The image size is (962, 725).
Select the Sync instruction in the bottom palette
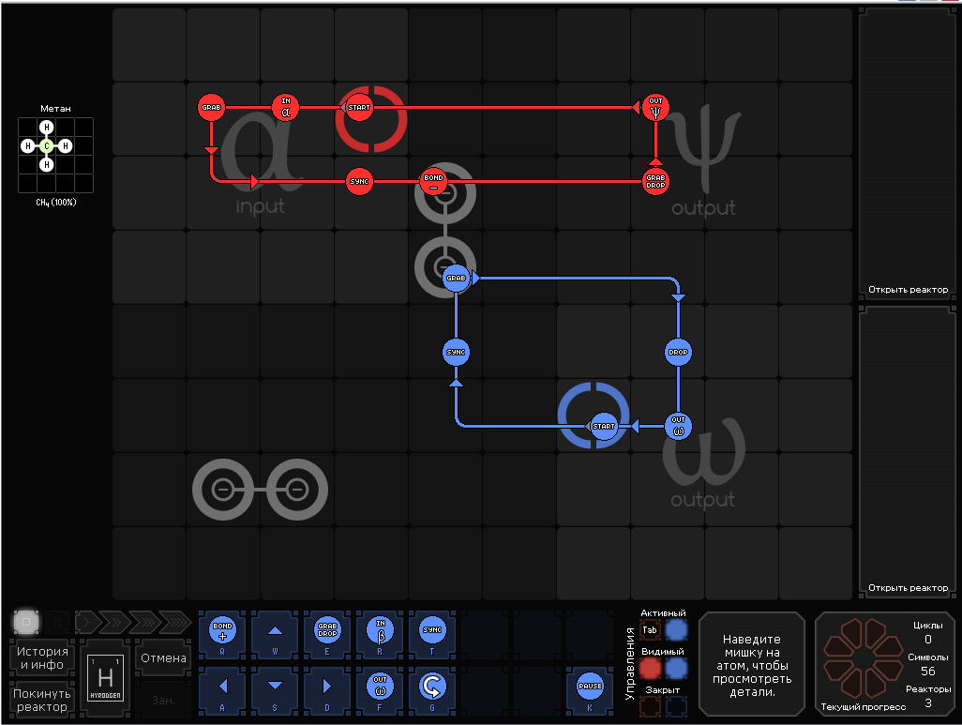point(432,630)
